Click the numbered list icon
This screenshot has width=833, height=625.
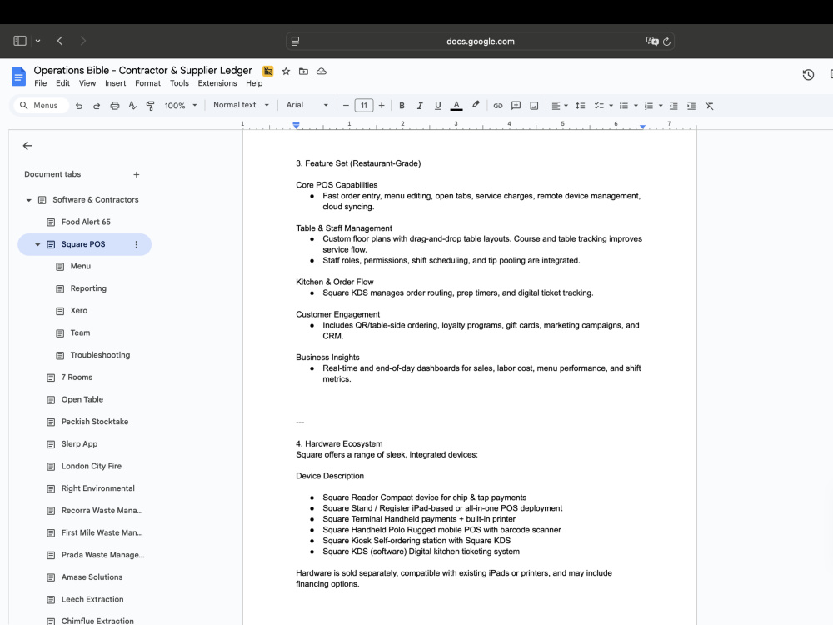click(x=649, y=106)
